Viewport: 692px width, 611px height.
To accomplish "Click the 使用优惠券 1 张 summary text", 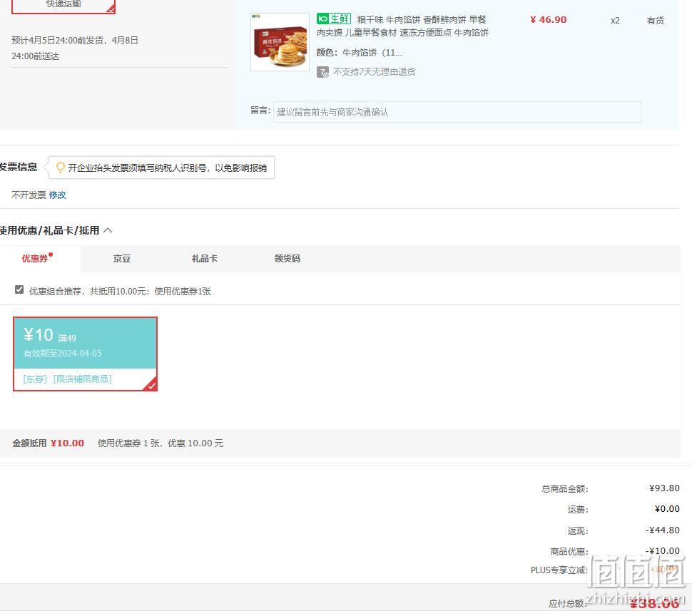I will (x=161, y=443).
